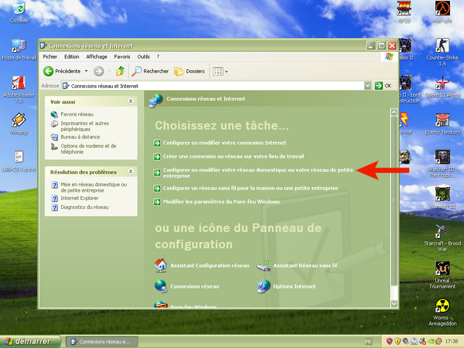Collapse the Résolution des problèmes panel
The width and height of the screenshot is (464, 348).
[131, 172]
